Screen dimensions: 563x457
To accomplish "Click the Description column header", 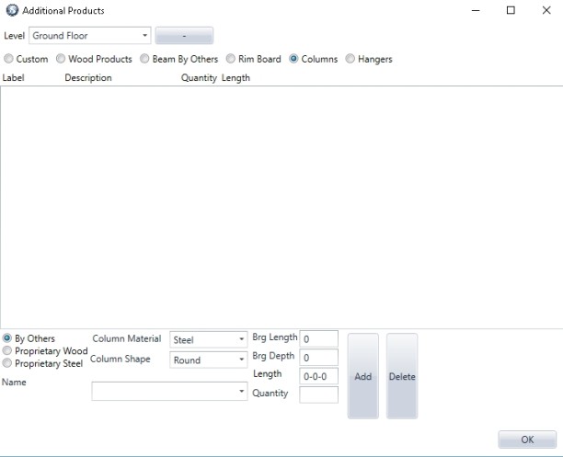I will pyautogui.click(x=88, y=78).
